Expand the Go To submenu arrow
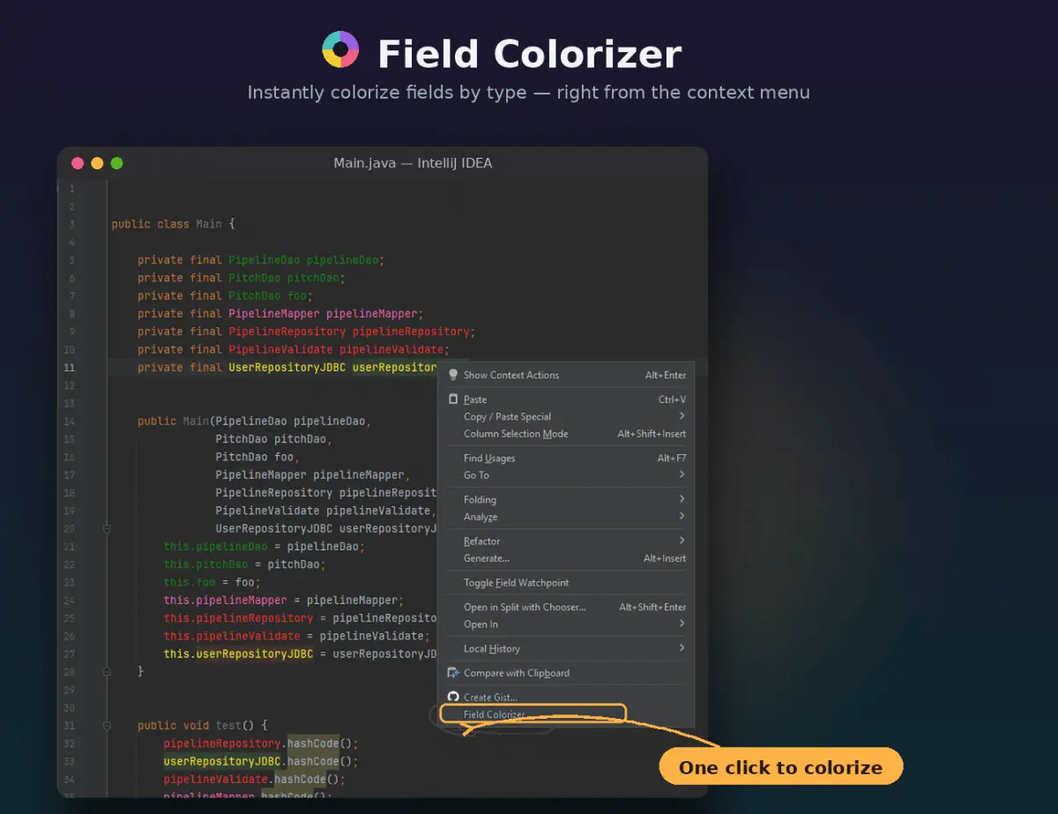The image size is (1058, 814). (682, 475)
